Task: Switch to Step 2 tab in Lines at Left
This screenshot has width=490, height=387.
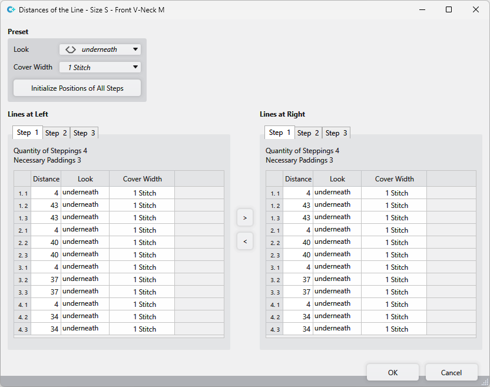Action: click(57, 133)
